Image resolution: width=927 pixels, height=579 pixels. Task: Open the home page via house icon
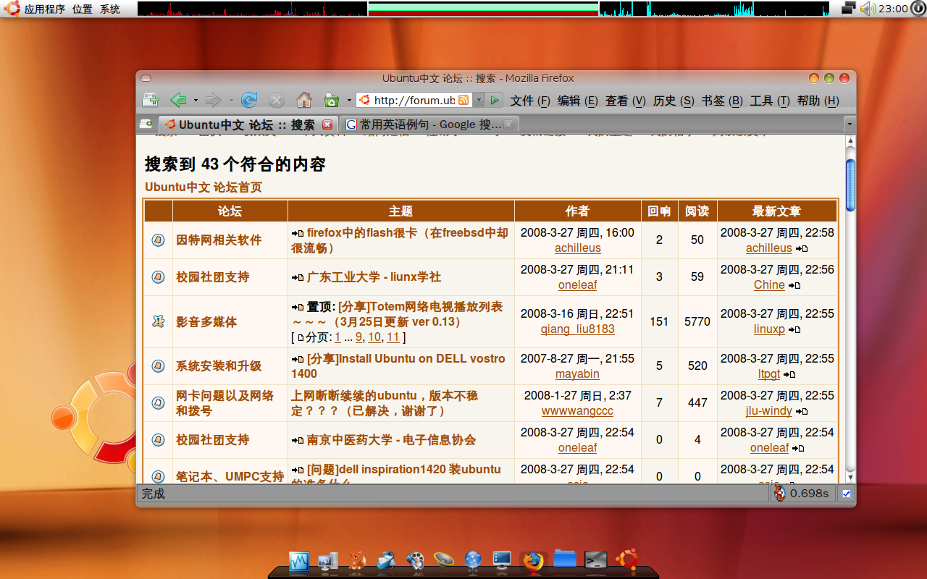coord(304,100)
